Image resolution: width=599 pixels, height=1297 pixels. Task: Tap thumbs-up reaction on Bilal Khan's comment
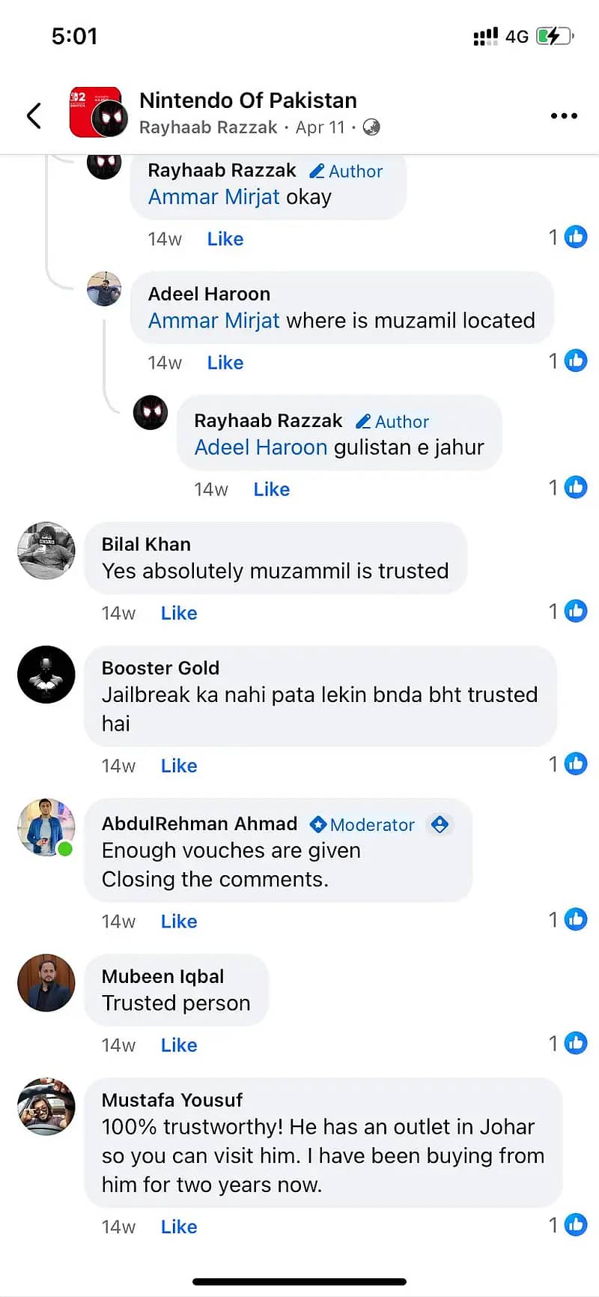pos(575,611)
